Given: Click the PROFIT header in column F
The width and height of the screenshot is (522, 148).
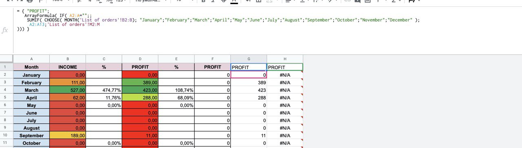Looking at the screenshot, I should click(212, 67).
